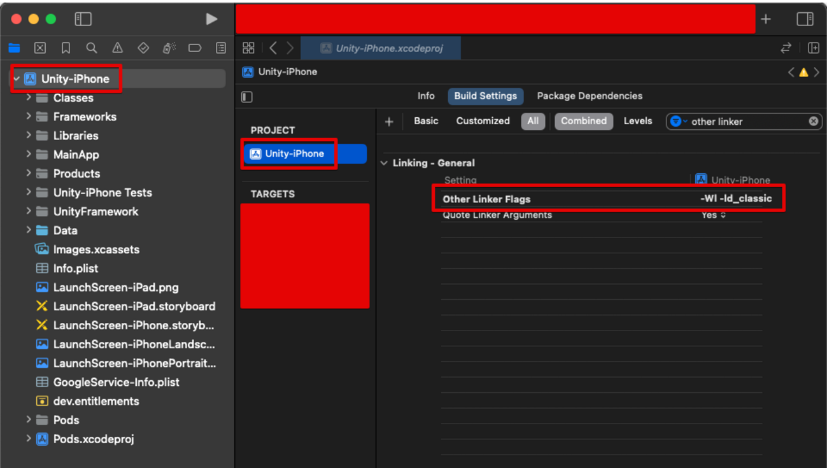Viewport: 827px width, 468px height.
Task: Change Quote Linker Arguments Yes dropdown
Action: tap(713, 215)
